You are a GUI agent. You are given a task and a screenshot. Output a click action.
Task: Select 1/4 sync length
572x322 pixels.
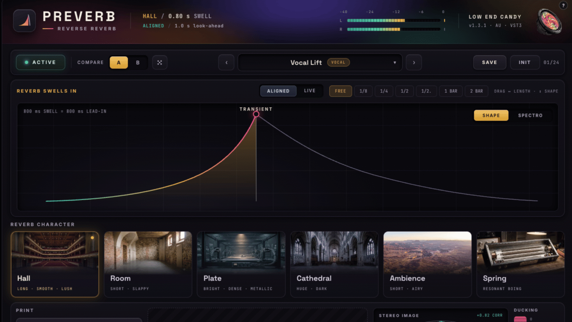coord(384,91)
